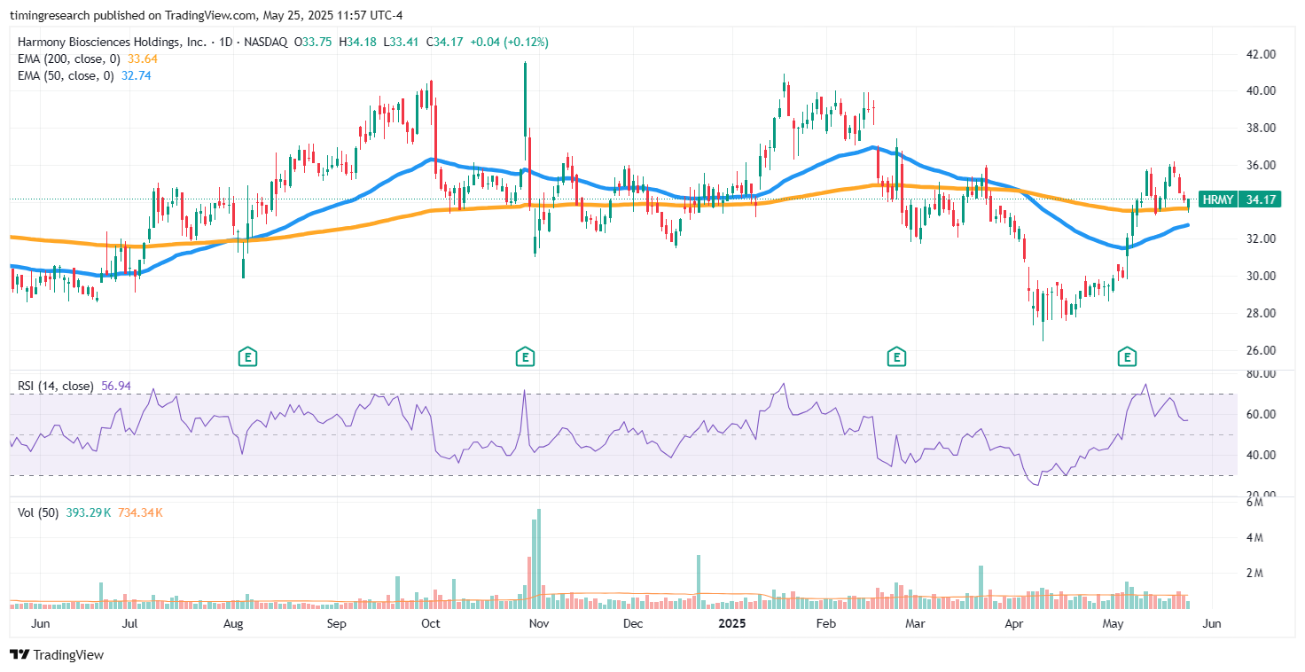Click the tallest volume bar near November
The image size is (1305, 672).
[538, 559]
